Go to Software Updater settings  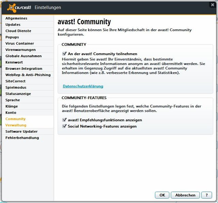point(28,132)
